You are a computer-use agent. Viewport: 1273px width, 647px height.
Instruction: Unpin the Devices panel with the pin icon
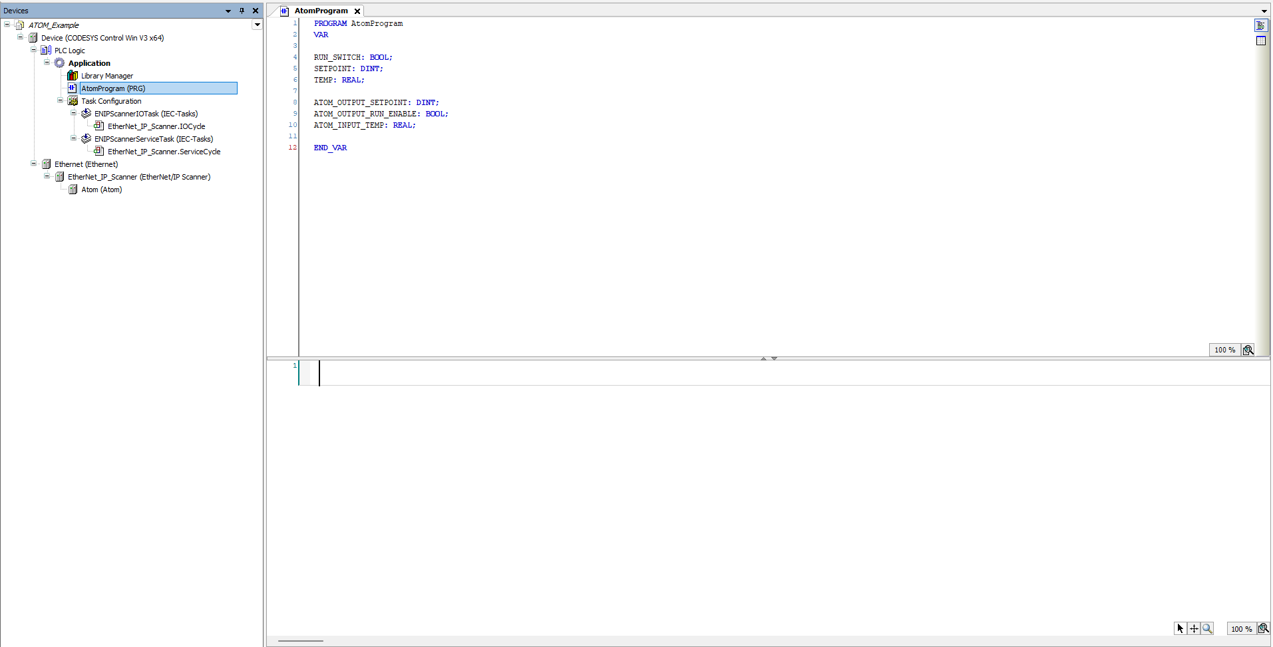242,11
